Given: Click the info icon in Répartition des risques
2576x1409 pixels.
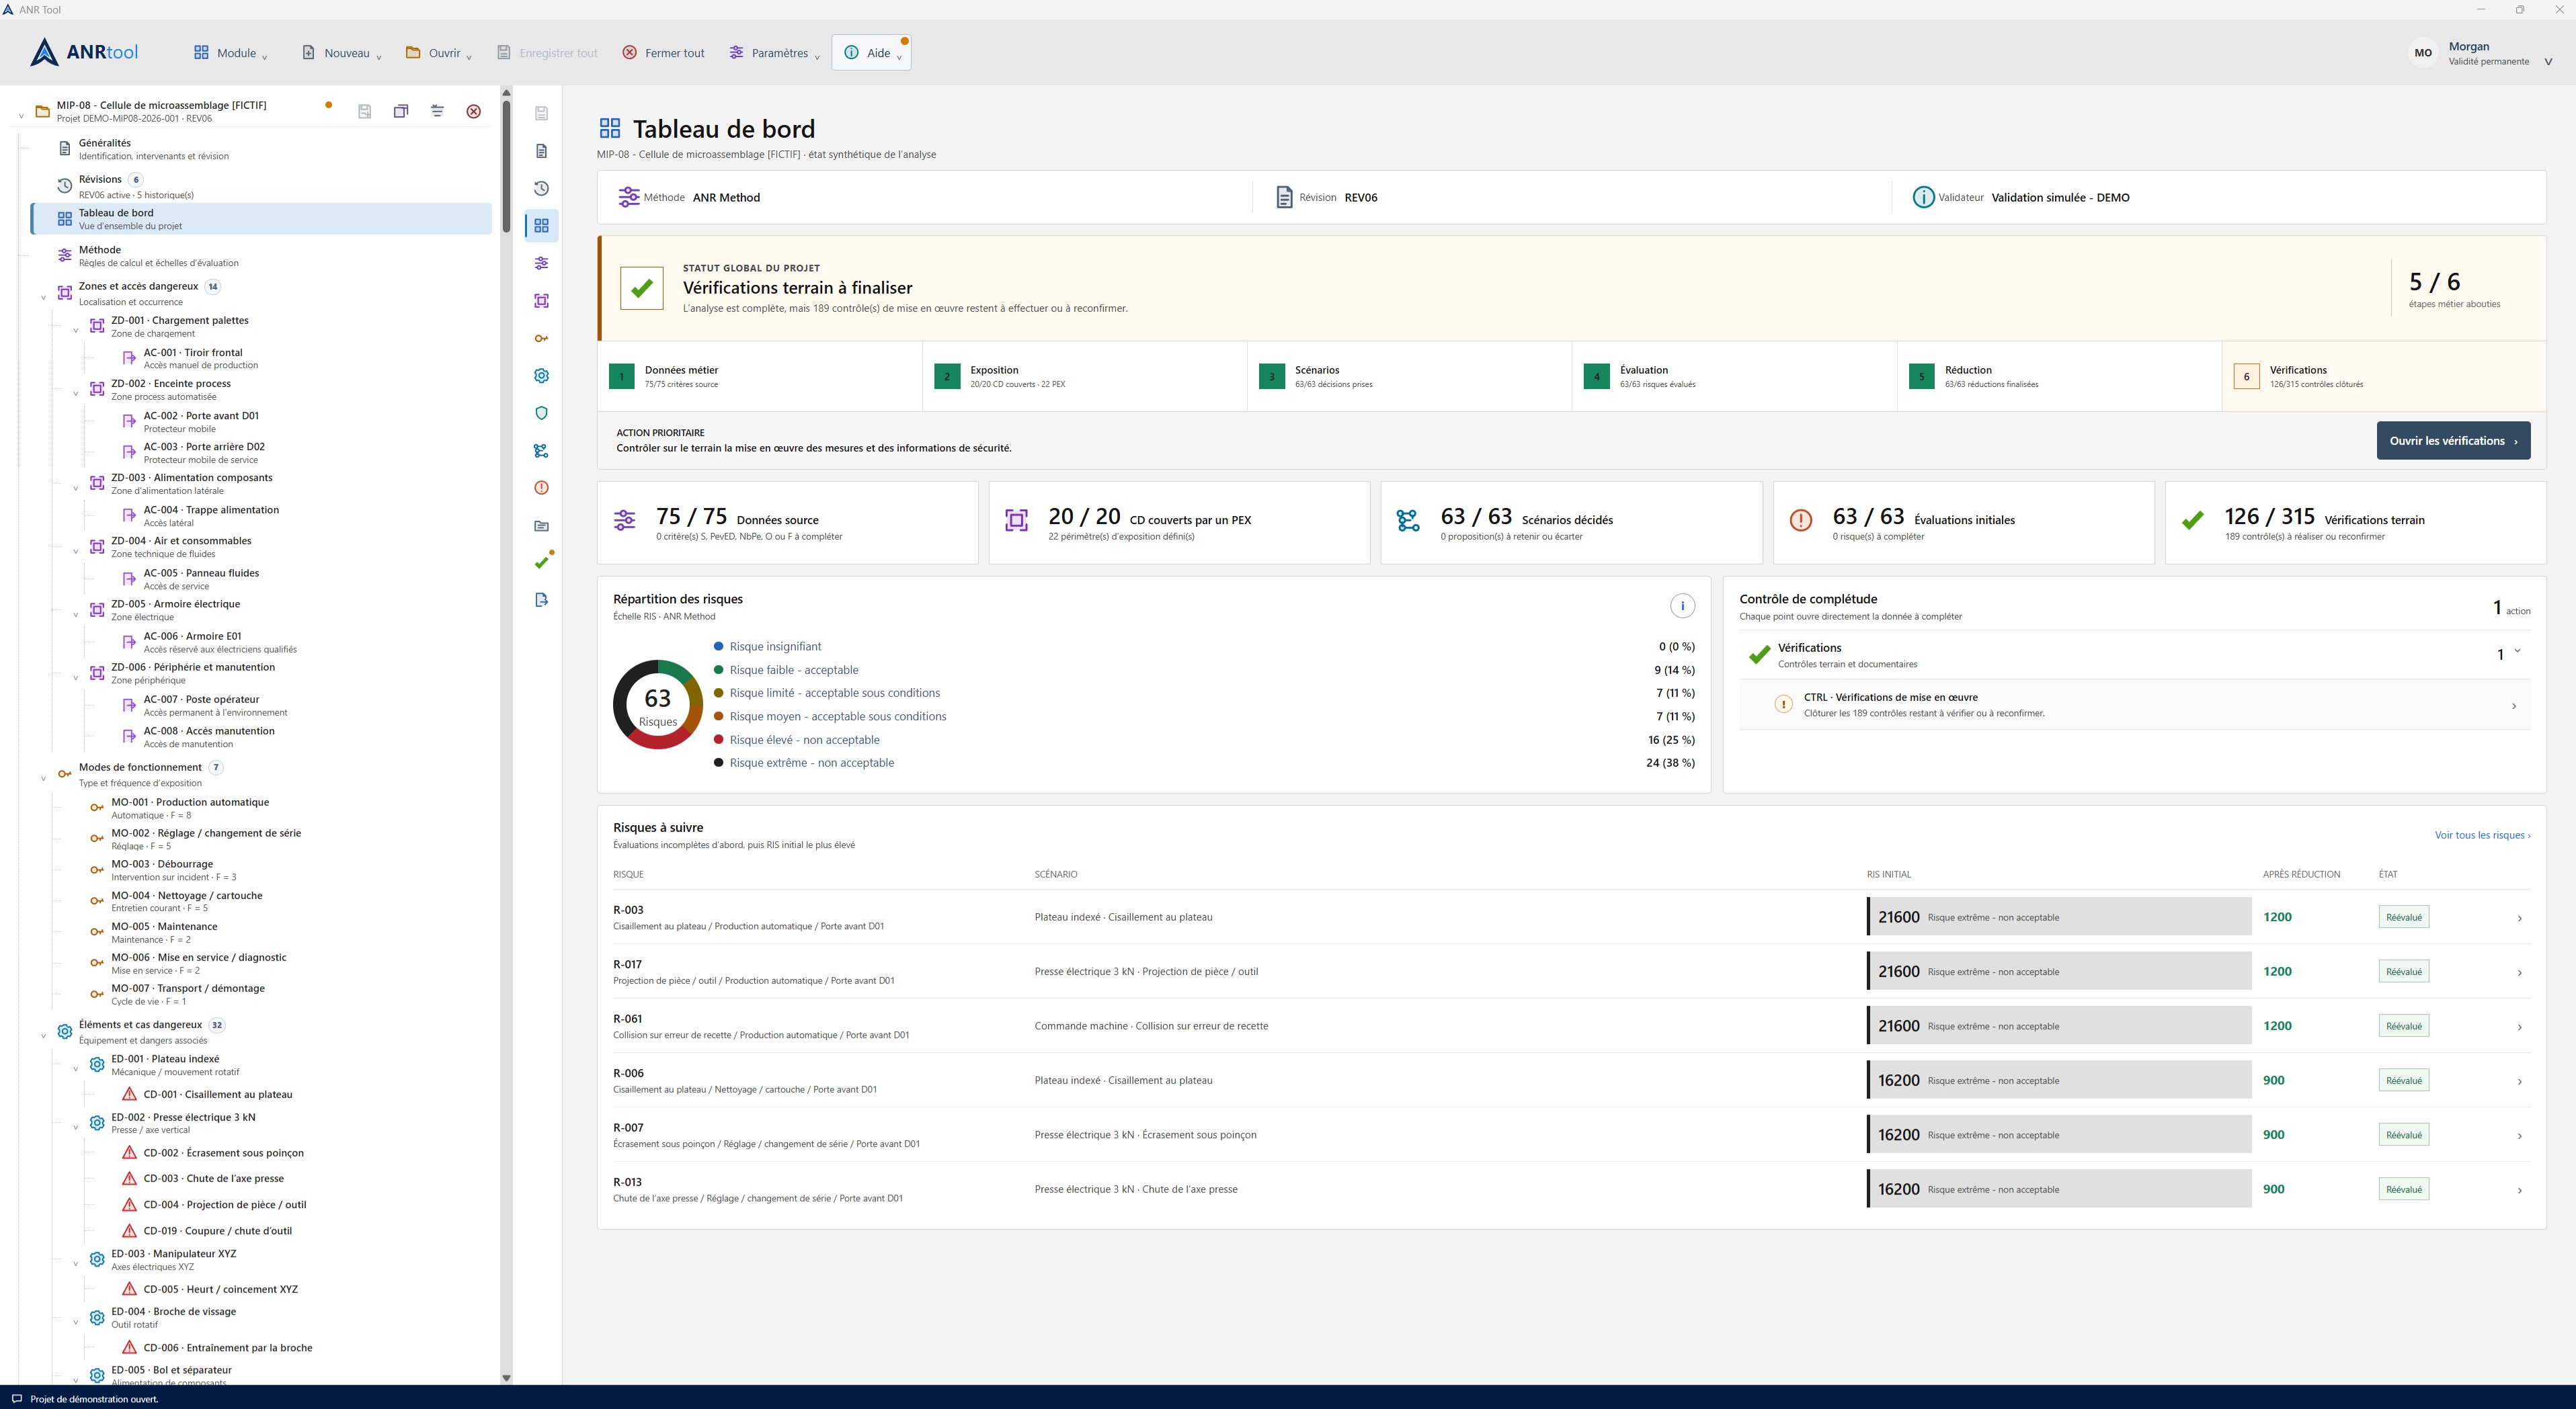Looking at the screenshot, I should pos(1682,605).
